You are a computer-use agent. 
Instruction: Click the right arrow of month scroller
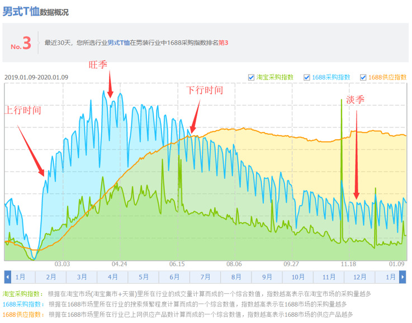402,277
